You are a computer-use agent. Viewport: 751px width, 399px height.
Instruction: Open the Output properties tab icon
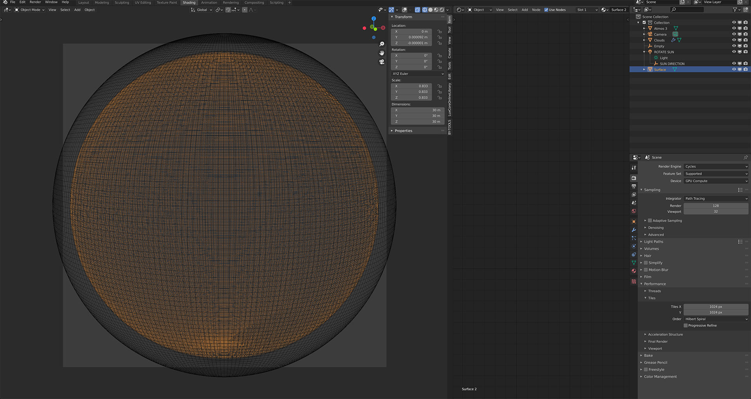pyautogui.click(x=634, y=186)
